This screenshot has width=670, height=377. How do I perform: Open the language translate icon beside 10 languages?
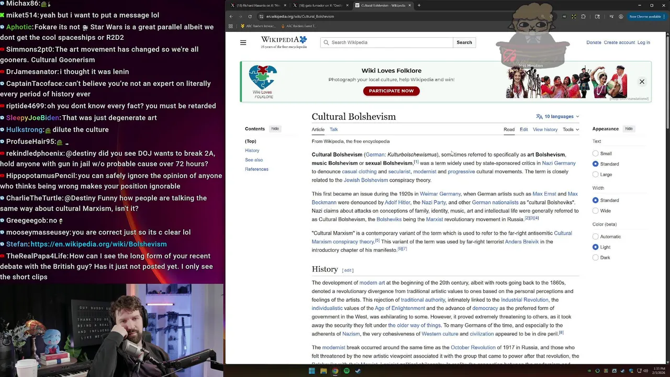[539, 117]
